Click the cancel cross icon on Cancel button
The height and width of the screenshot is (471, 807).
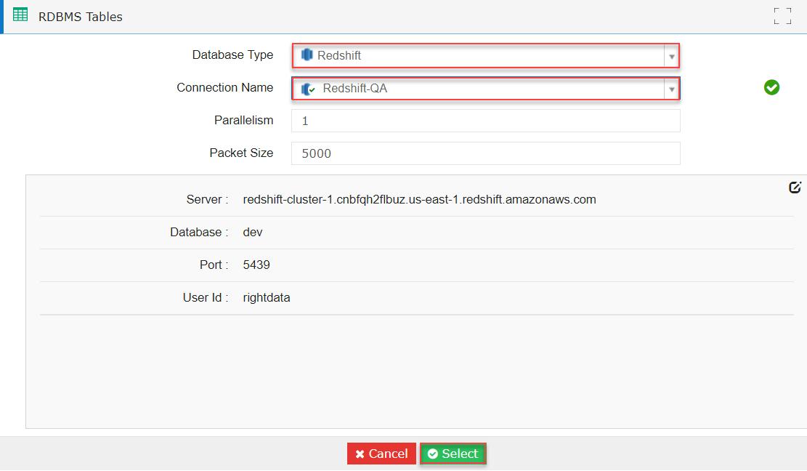(x=360, y=453)
